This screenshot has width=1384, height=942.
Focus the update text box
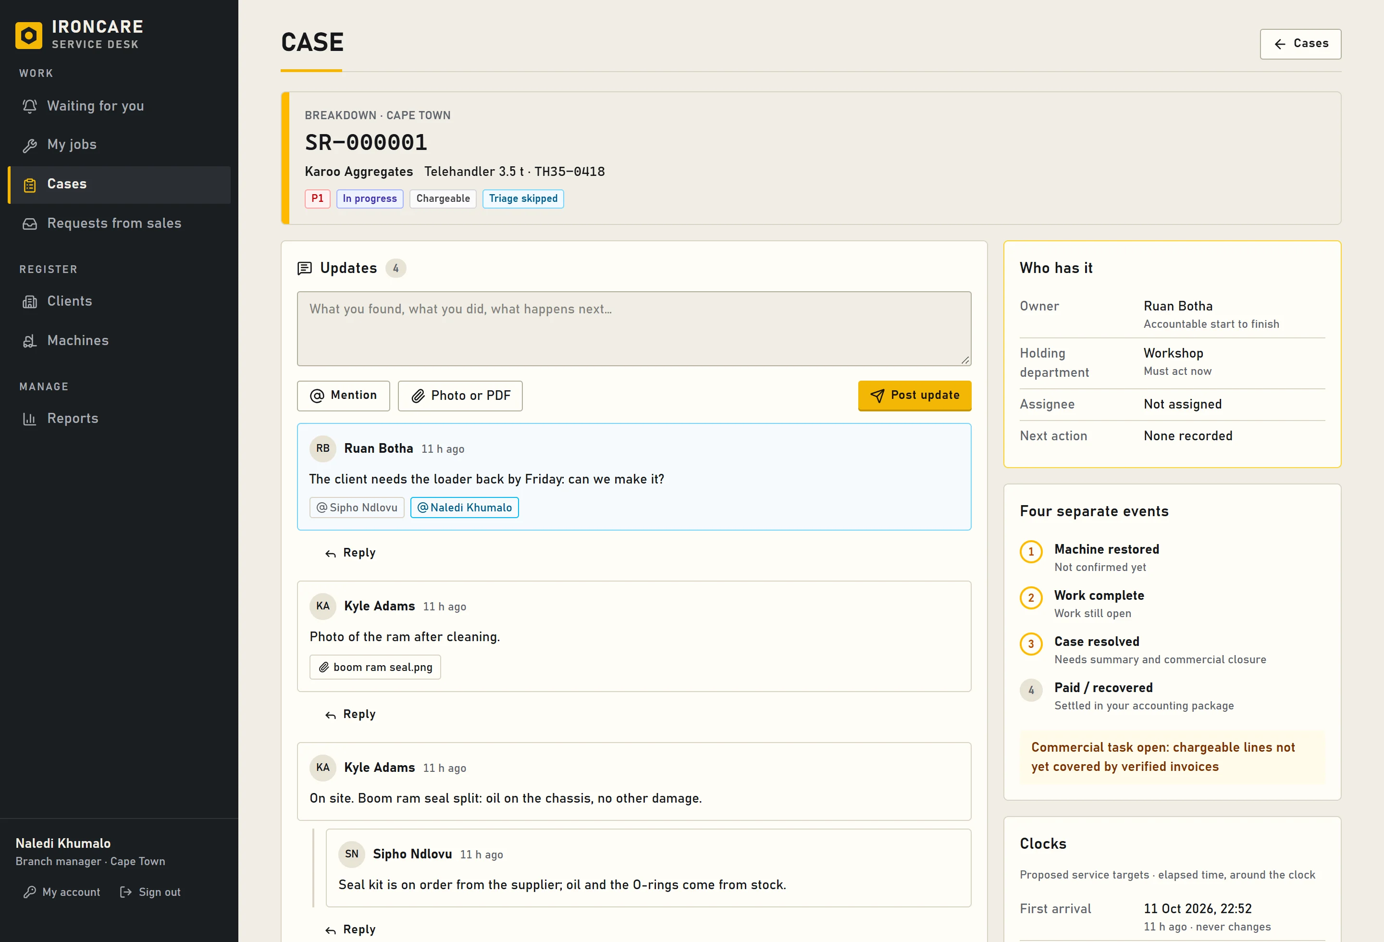[x=634, y=329]
